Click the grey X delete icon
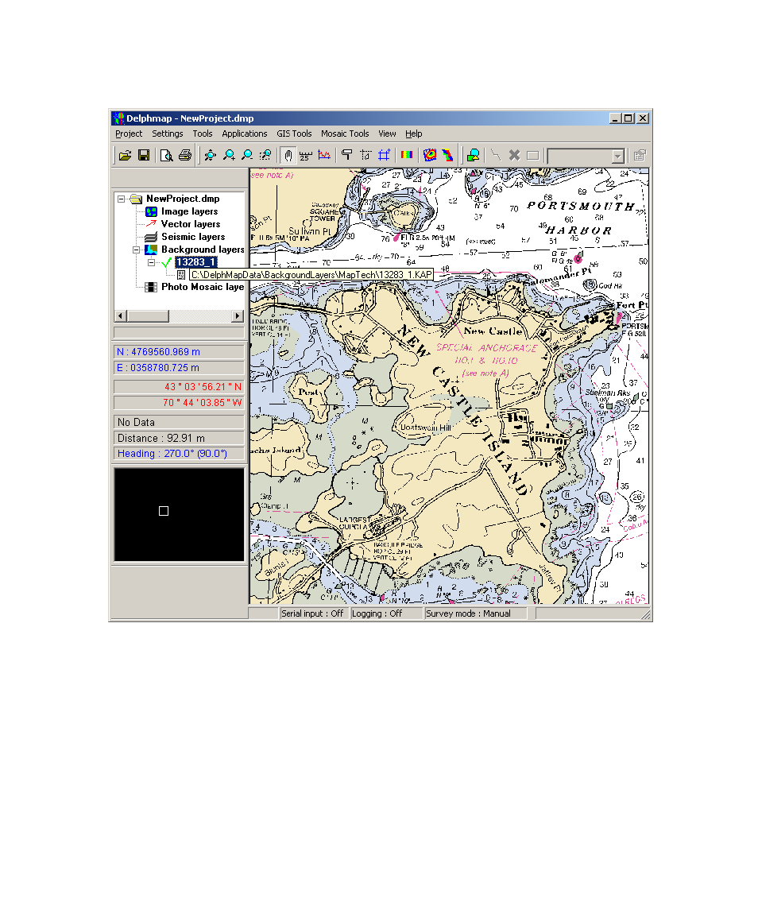758x921 pixels. pyautogui.click(x=514, y=155)
